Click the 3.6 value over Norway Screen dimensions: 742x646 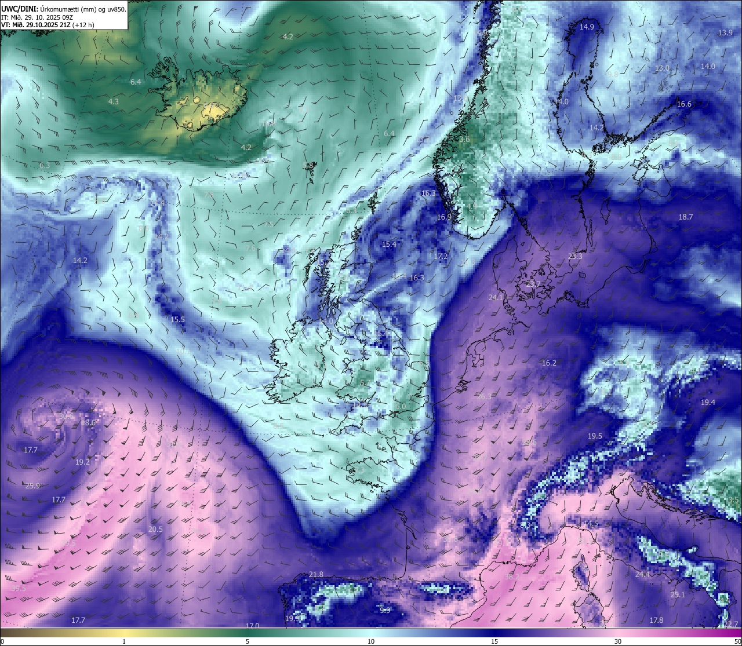[x=464, y=140]
